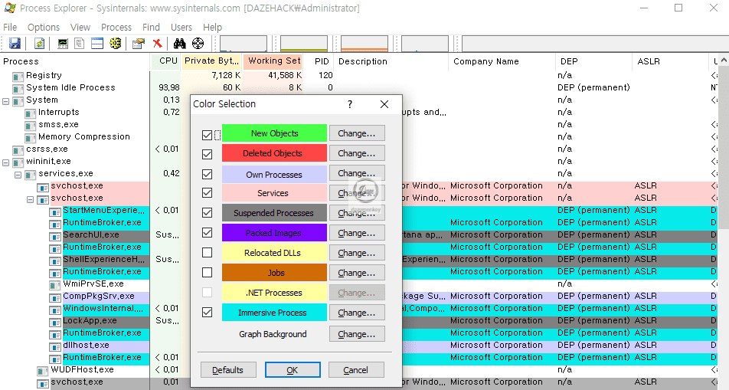The width and height of the screenshot is (729, 390).
Task: Click the WmiPrvSE.exe process icon
Action: [x=55, y=285]
